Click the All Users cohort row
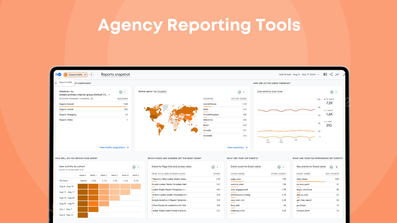 tap(100, 180)
